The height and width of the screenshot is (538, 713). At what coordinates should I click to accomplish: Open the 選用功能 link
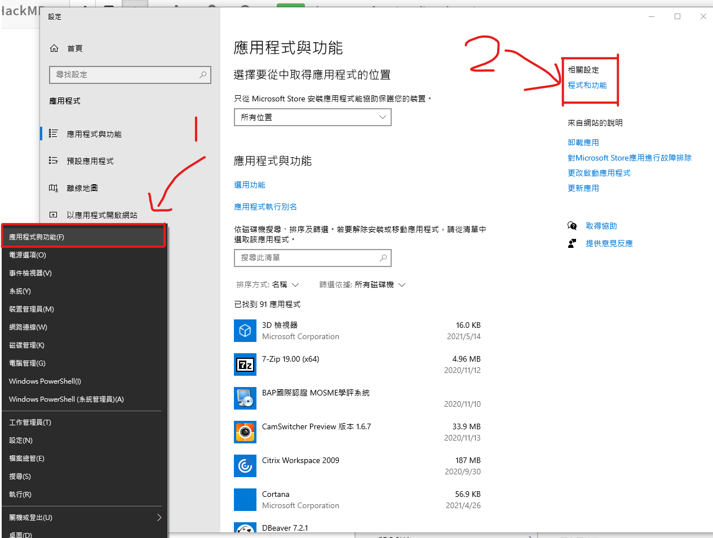(250, 185)
